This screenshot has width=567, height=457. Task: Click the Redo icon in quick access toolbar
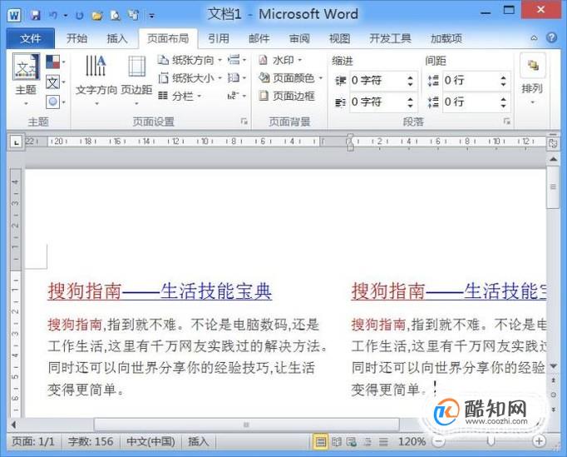[x=79, y=15]
